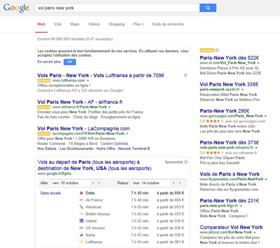This screenshot has width=280, height=248.
Task: Click the Google logo
Action: pos(17,8)
